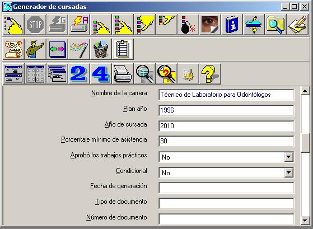Image resolution: width=313 pixels, height=229 pixels.
Task: Click the Plan año field showing 1996
Action: [x=226, y=110]
